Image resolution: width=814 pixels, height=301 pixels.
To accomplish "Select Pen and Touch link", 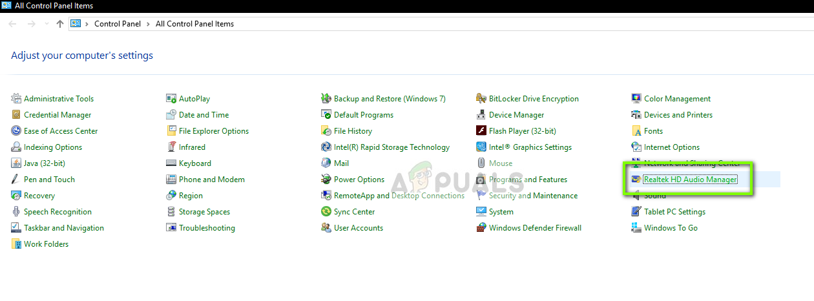I will click(49, 179).
